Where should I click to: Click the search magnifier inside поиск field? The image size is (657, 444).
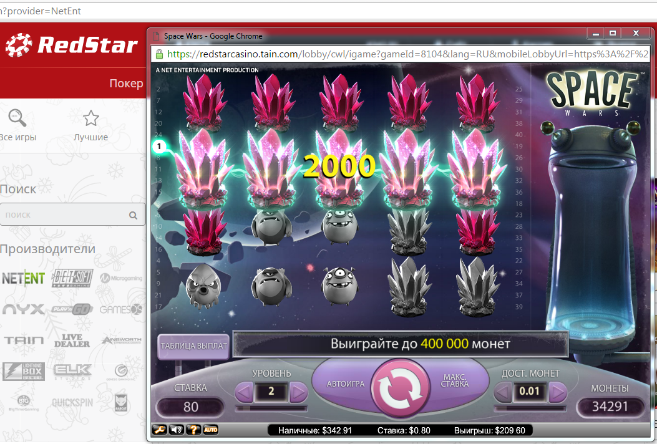(x=134, y=215)
